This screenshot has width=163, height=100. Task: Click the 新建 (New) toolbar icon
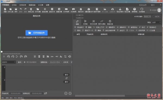coord(5,9)
